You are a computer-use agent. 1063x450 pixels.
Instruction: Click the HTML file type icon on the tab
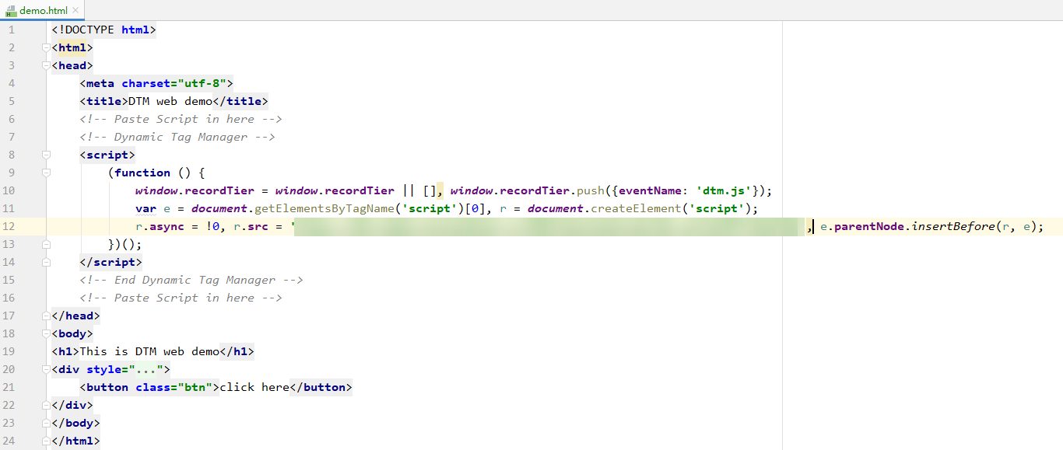(11, 10)
